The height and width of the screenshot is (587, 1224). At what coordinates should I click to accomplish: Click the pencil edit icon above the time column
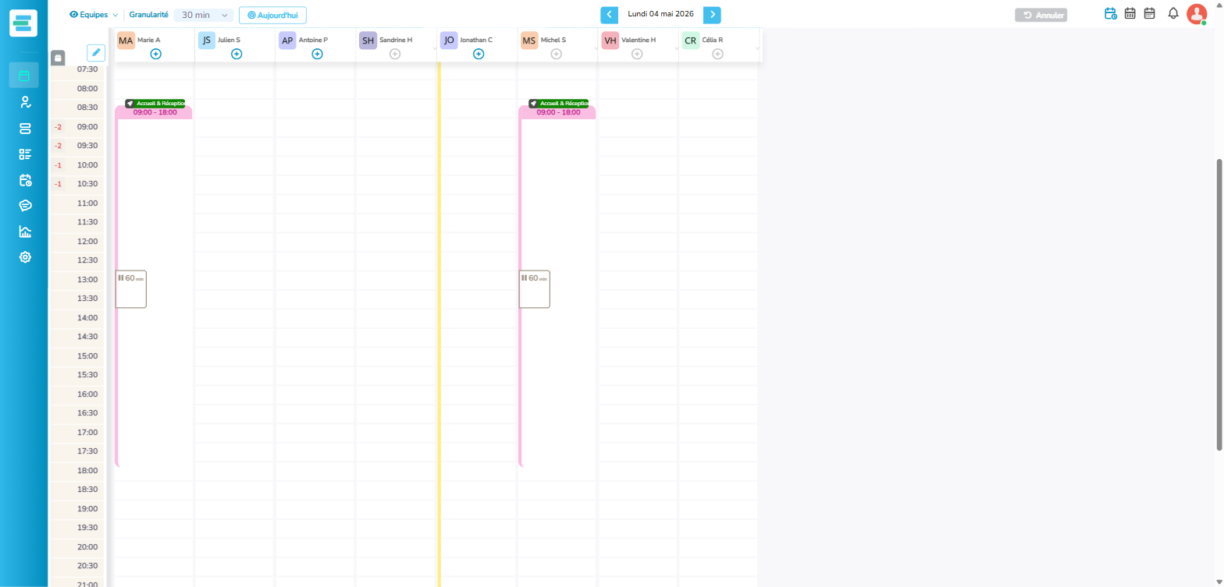[x=96, y=52]
